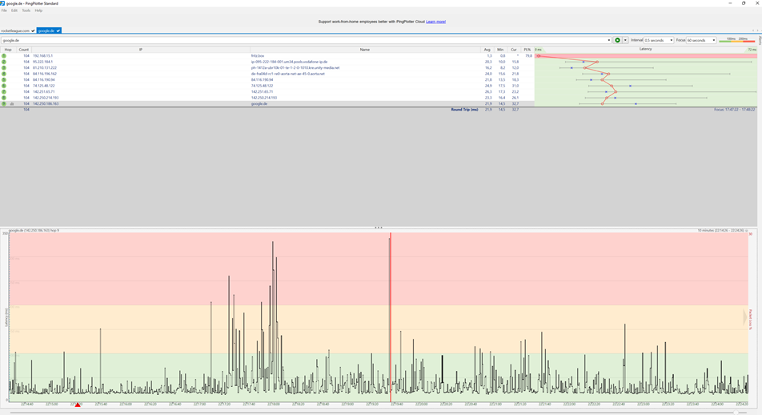Open the Edit menu
The height and width of the screenshot is (415, 762).
pos(14,10)
